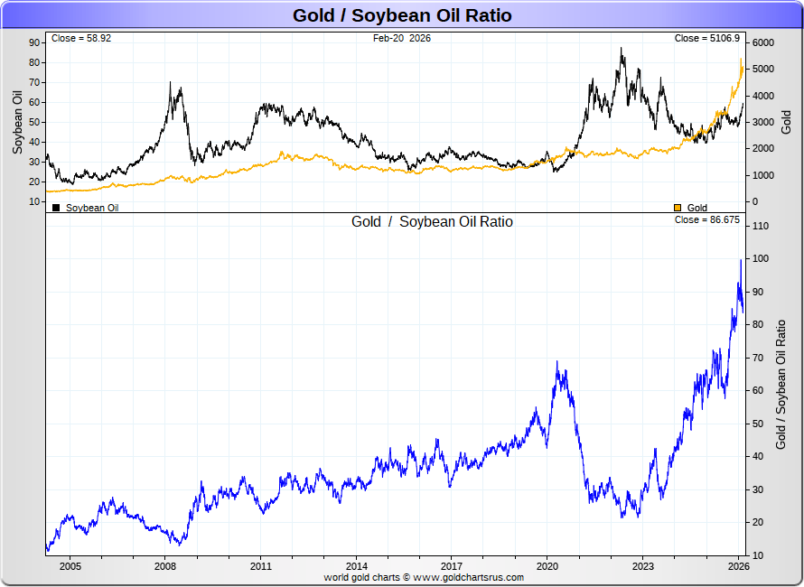Click the 100 tick on ratio axis
The height and width of the screenshot is (587, 804).
[761, 258]
